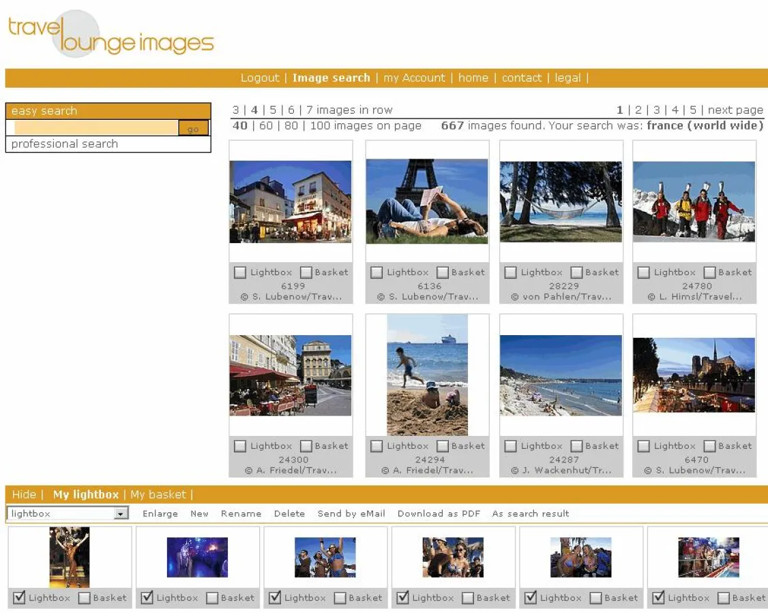Enlarge the Eiffel Tower image thumbnail
The image size is (768, 613).
(427, 201)
